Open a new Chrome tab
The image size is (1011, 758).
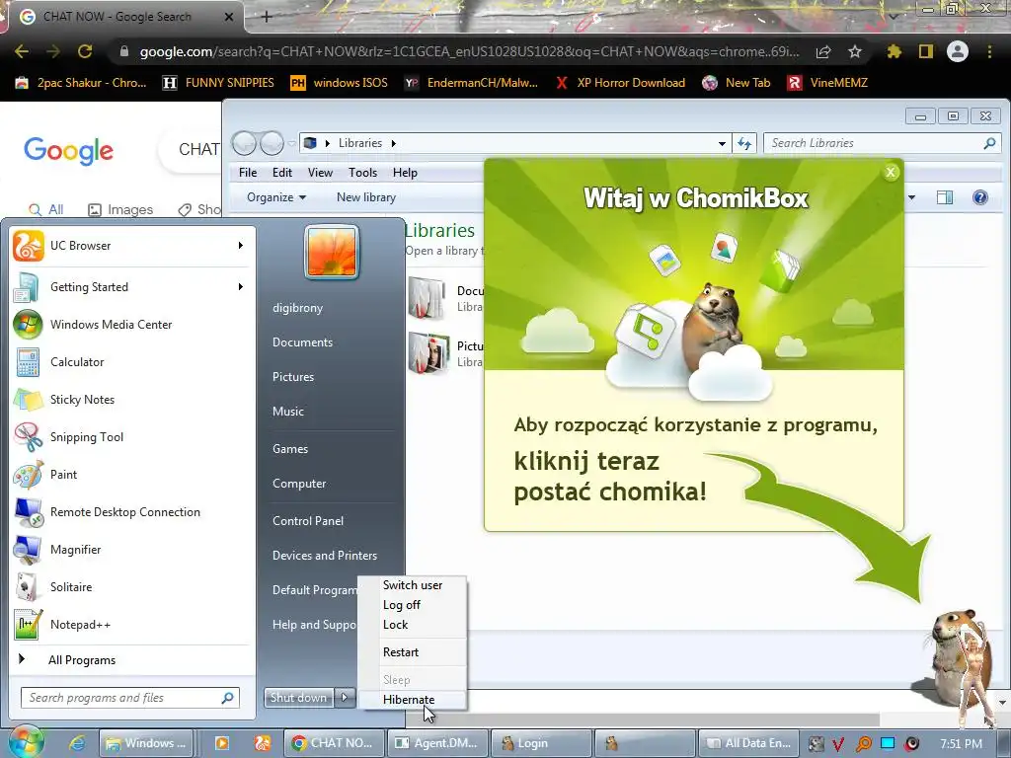[267, 17]
